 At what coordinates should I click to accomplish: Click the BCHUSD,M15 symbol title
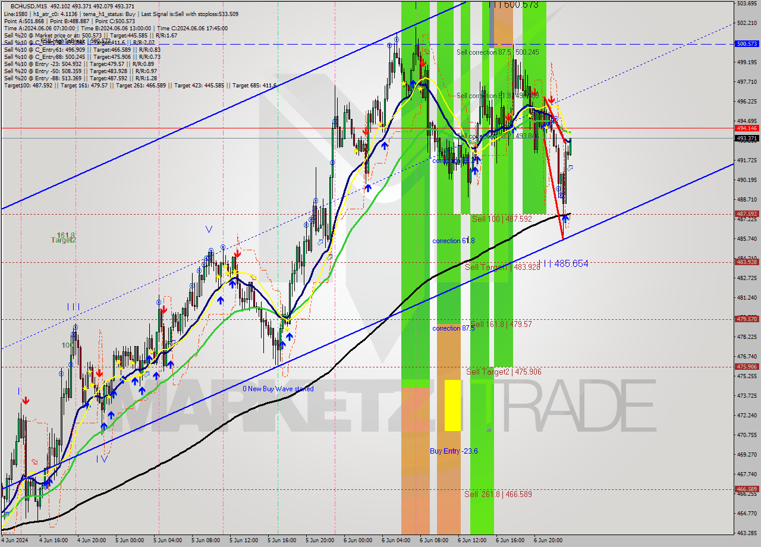(27, 6)
